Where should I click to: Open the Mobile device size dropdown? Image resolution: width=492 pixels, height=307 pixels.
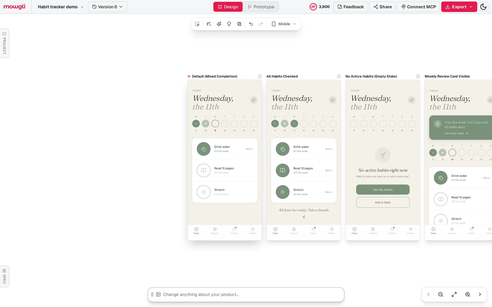[x=284, y=24]
